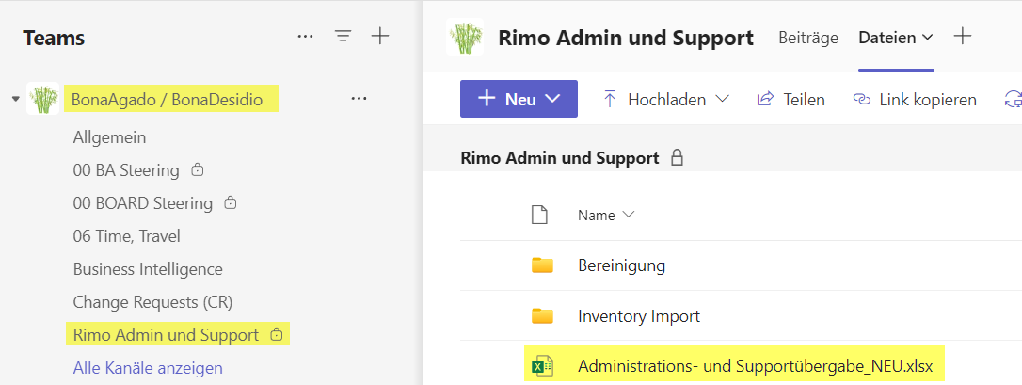Select the BonaAgado / BonaDesidio team name
1022x385 pixels.
tap(167, 101)
